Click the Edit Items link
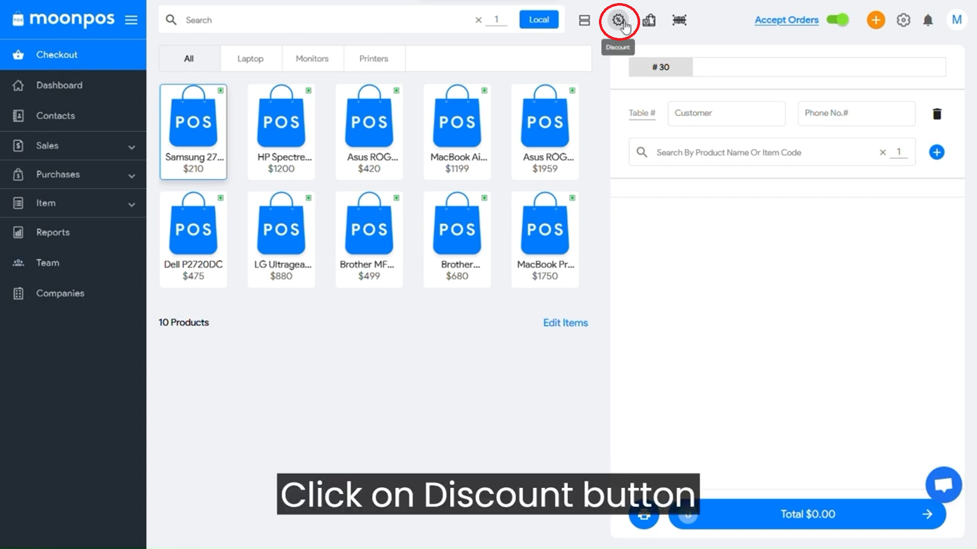The width and height of the screenshot is (977, 549). click(565, 323)
